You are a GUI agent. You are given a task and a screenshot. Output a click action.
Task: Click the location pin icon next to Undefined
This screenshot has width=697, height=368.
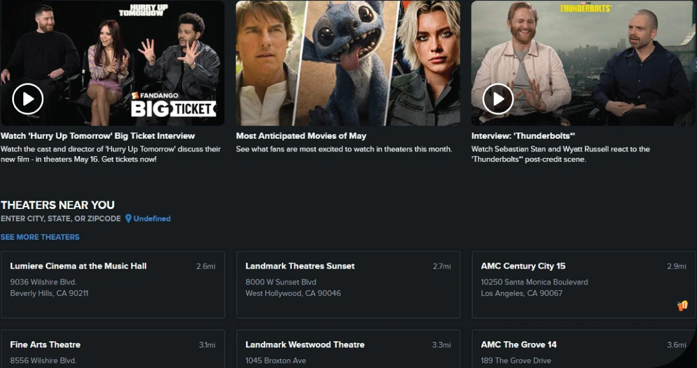pos(129,219)
